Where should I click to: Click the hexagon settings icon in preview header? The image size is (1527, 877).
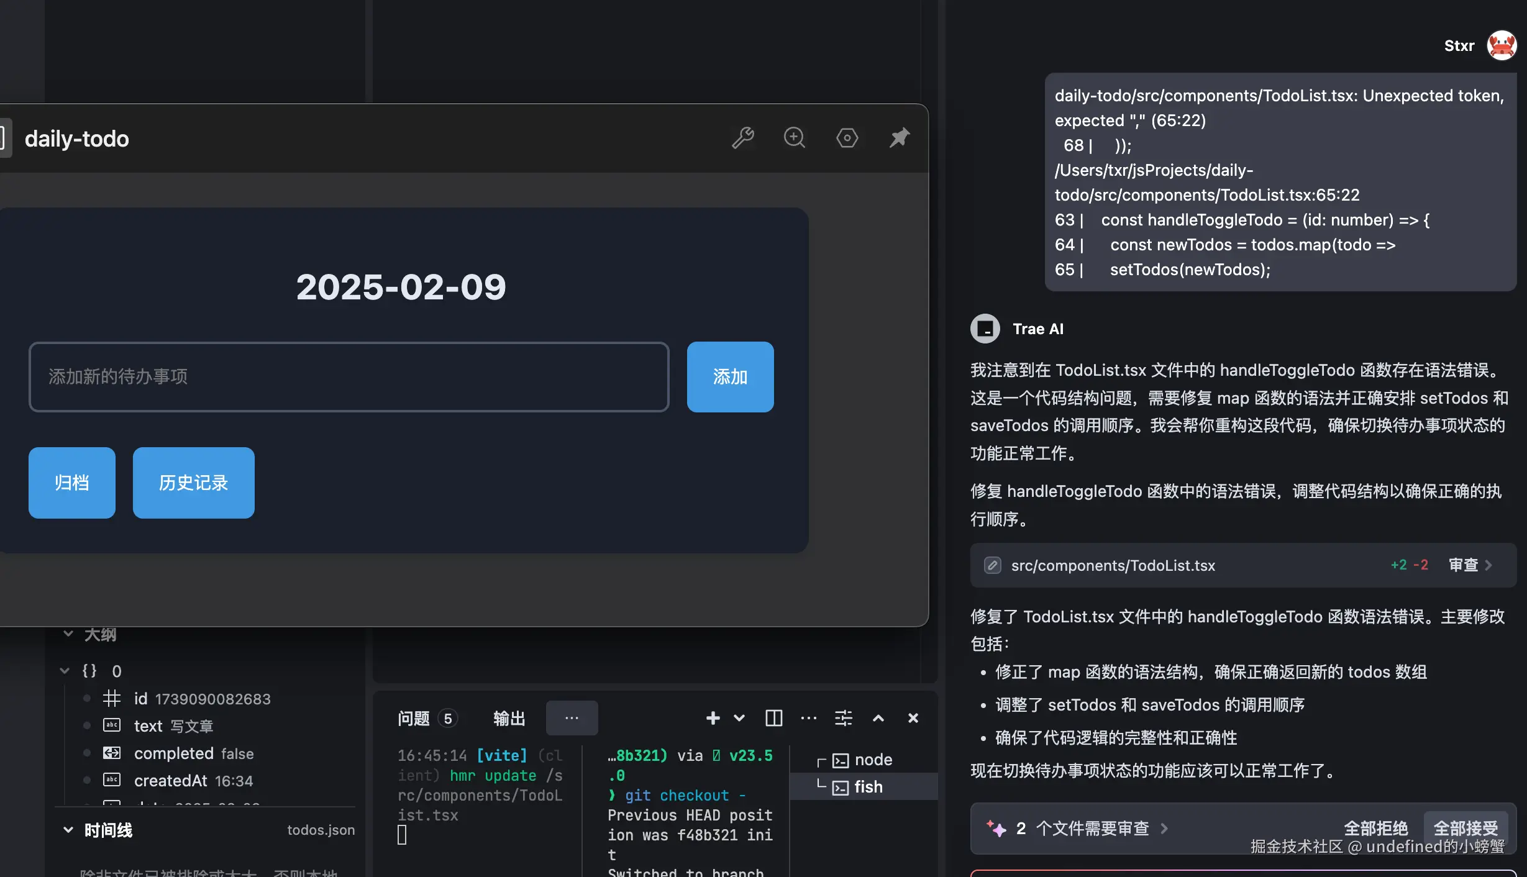(x=847, y=138)
